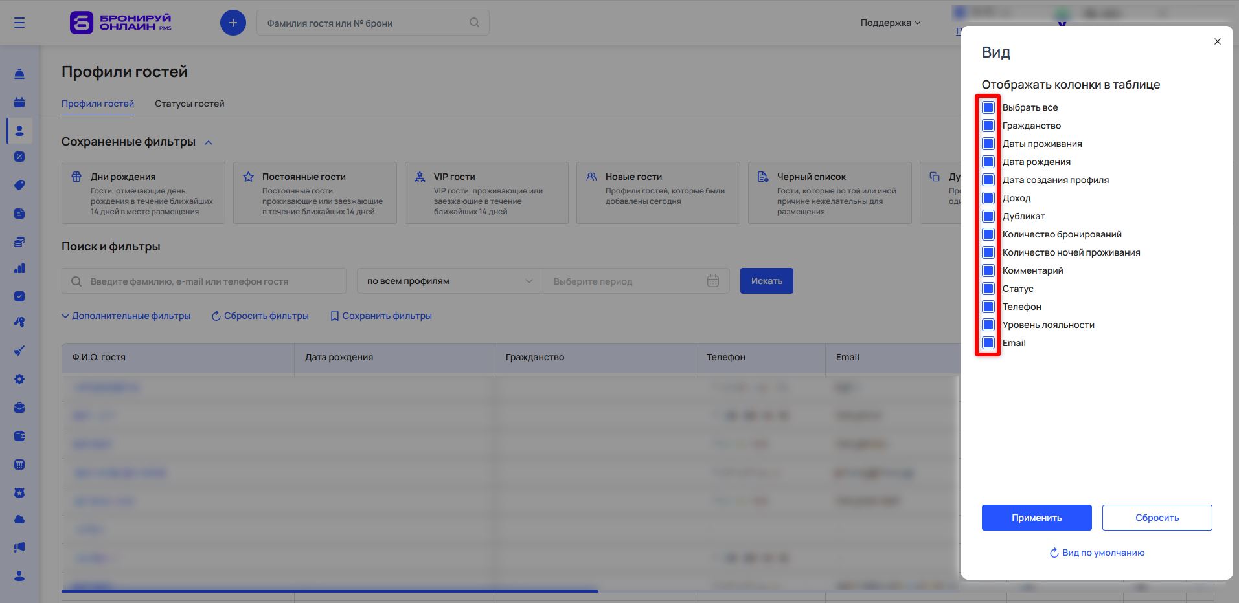Open the по всем профилям dropdown
This screenshot has width=1239, height=603.
(449, 281)
